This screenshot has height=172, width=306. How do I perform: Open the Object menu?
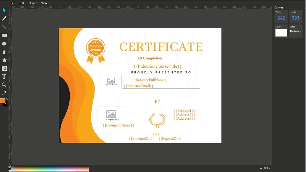coord(33,3)
